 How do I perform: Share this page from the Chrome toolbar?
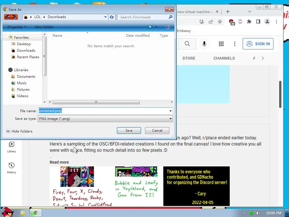tap(211, 21)
